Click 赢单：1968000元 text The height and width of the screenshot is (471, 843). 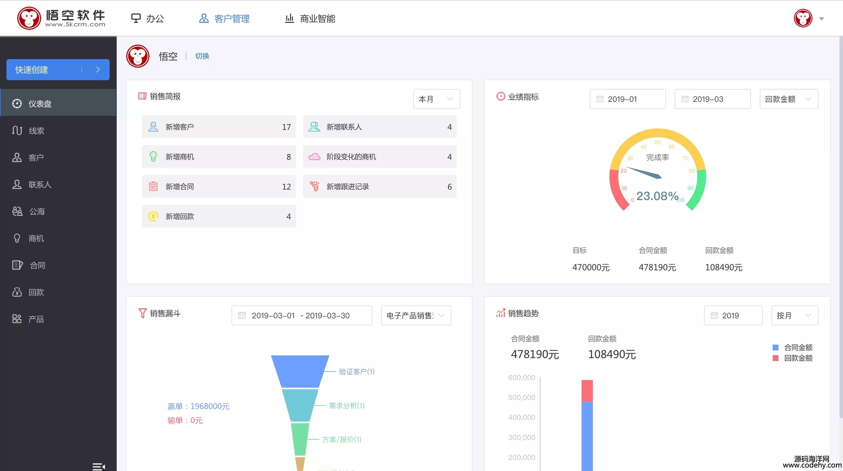coord(198,406)
